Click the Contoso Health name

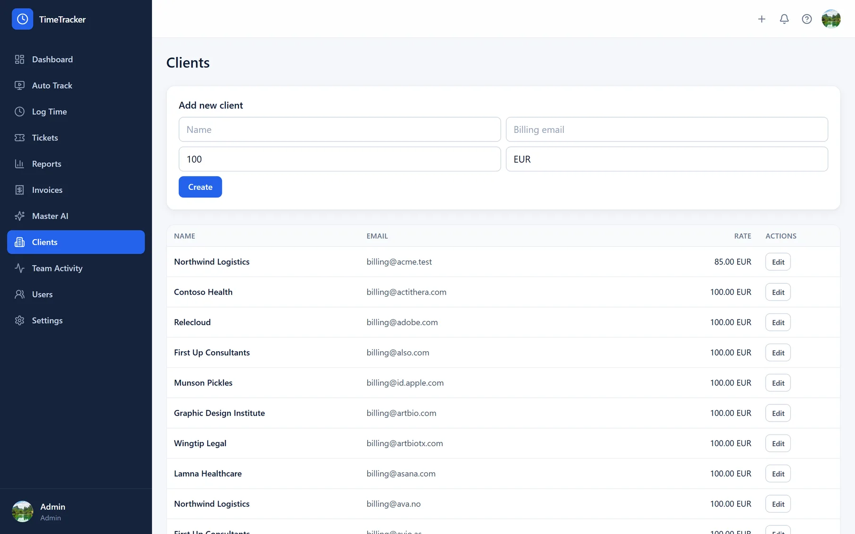click(x=203, y=292)
